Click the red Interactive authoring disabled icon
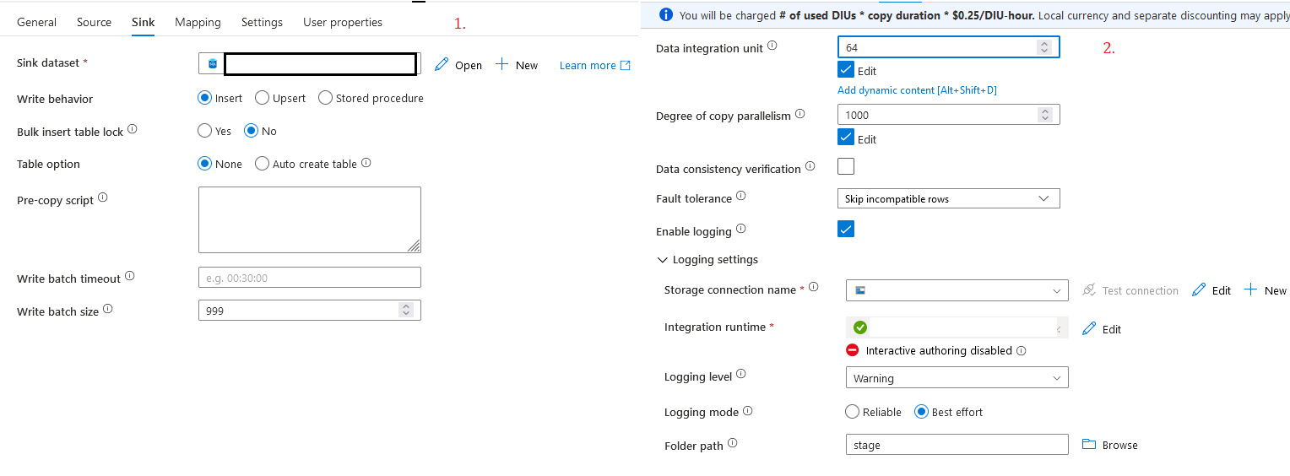1290x476 pixels. [853, 350]
